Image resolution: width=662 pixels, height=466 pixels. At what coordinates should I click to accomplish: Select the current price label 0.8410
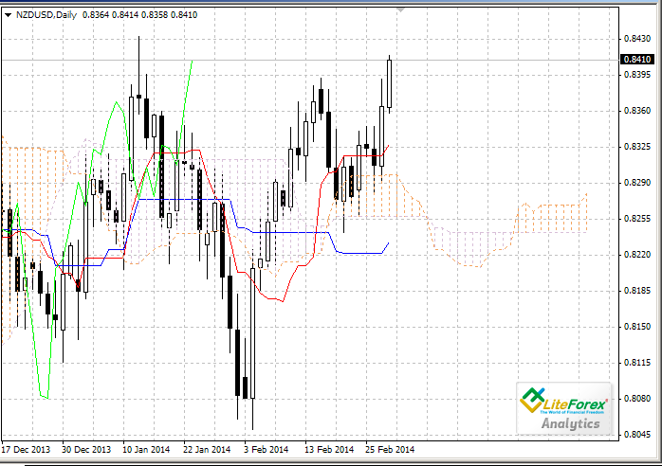coord(636,60)
